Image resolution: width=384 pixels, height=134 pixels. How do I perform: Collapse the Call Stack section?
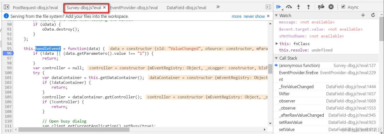click(x=276, y=58)
